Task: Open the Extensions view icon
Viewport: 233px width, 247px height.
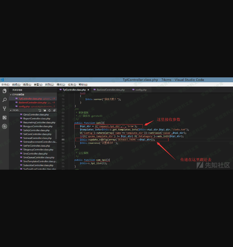Action: 4,117
